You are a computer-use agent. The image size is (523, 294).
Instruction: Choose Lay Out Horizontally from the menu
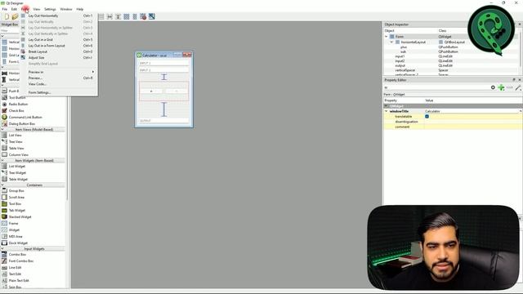click(x=59, y=16)
